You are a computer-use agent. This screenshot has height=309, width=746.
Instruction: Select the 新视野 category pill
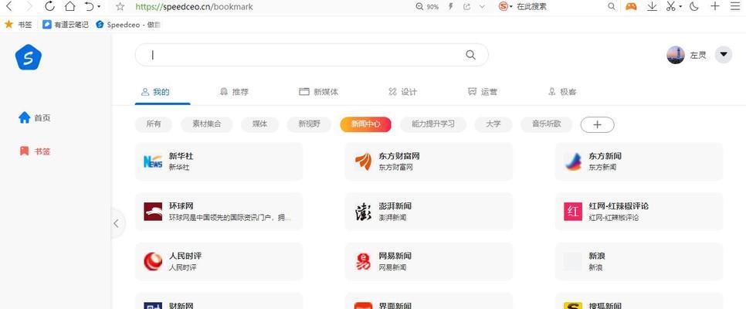click(309, 124)
